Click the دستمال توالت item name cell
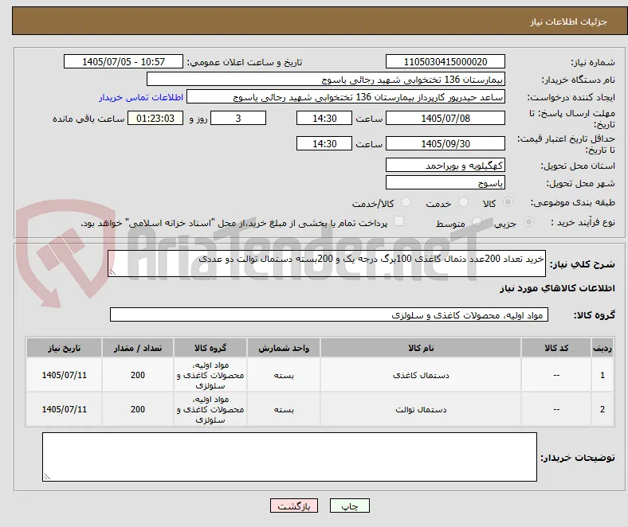The image size is (628, 527). tap(421, 409)
